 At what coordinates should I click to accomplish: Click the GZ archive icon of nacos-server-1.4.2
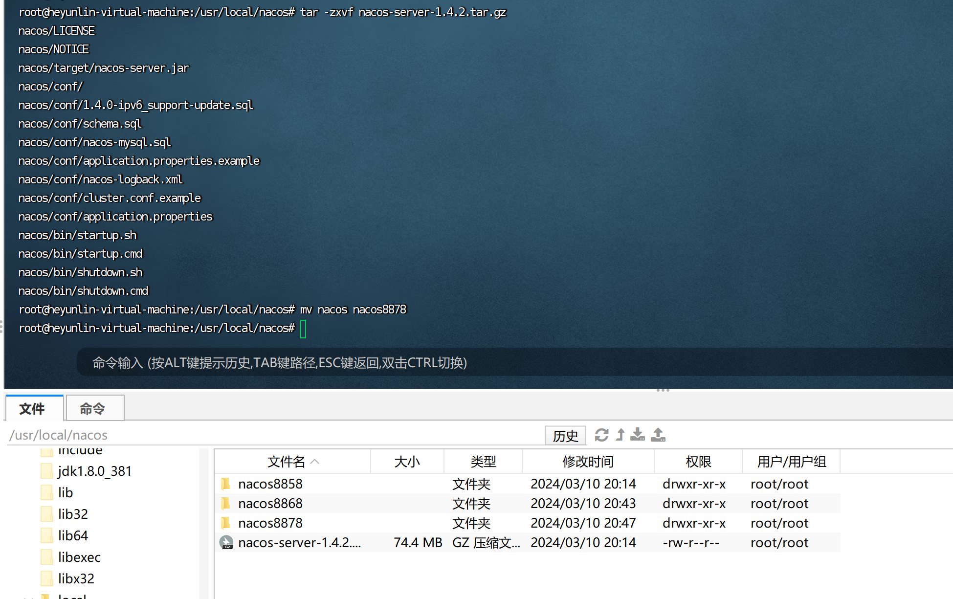[226, 543]
